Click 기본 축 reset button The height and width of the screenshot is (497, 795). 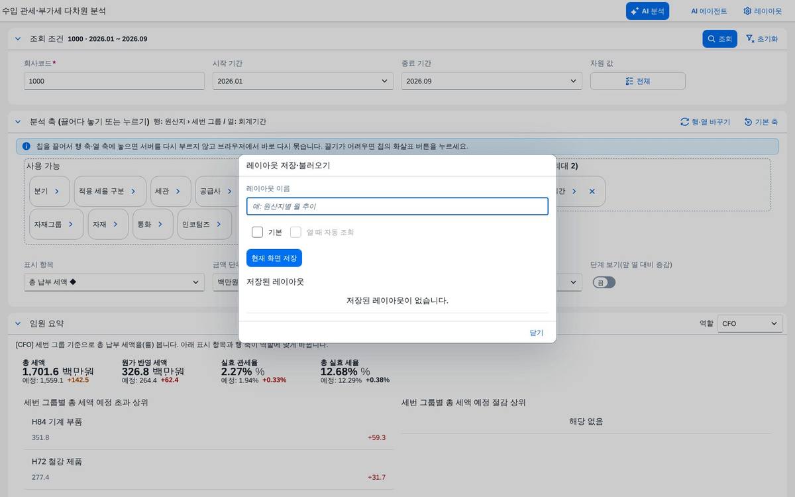pos(761,122)
